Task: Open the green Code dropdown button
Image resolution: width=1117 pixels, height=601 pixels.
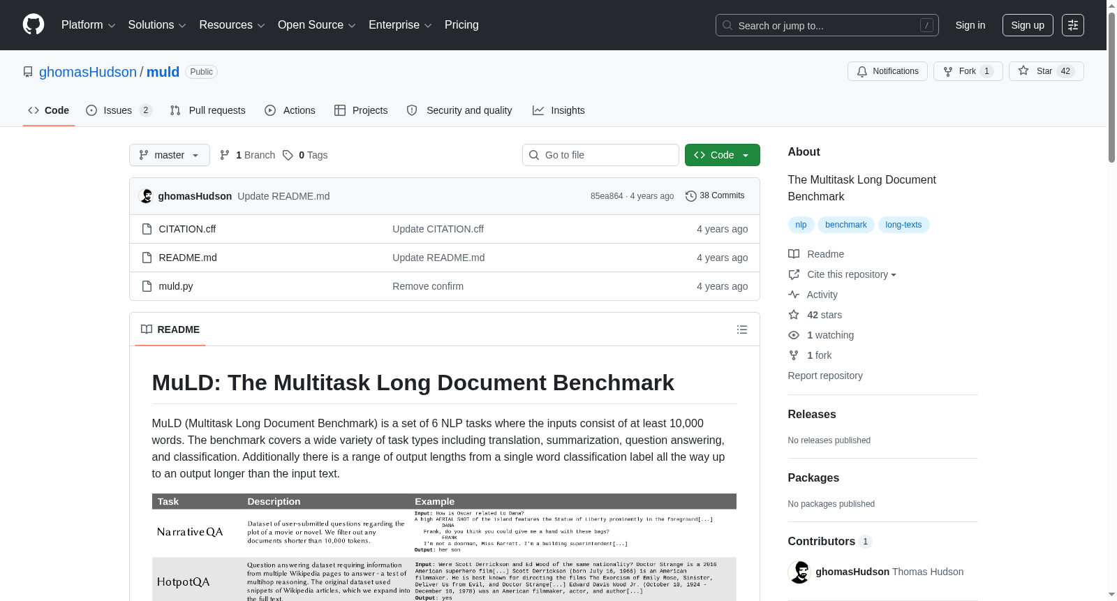Action: (x=722, y=155)
